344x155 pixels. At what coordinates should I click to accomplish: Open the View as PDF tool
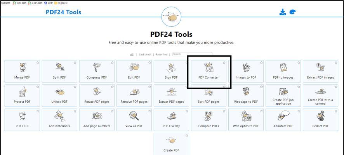point(134,120)
